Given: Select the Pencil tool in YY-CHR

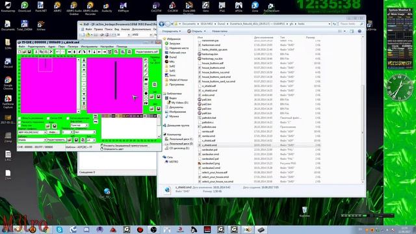Looking at the screenshot, I should pos(146,65).
